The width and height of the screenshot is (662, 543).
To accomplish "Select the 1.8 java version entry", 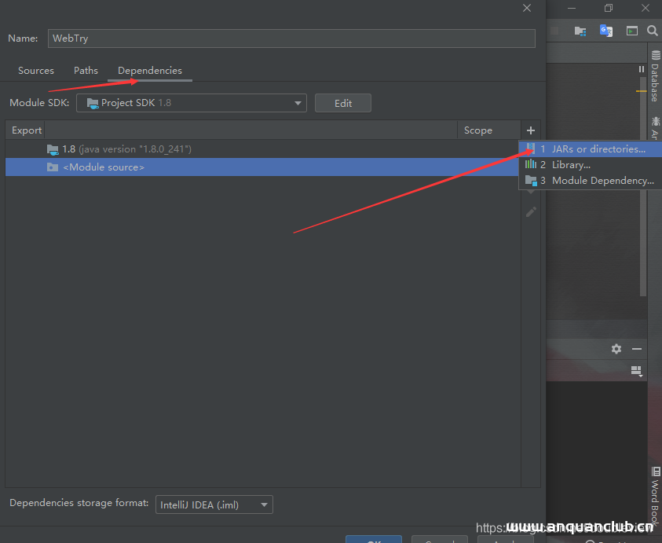I will (126, 149).
